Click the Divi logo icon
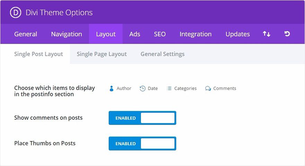Screen dimensions: 305x166 (x=16, y=12)
